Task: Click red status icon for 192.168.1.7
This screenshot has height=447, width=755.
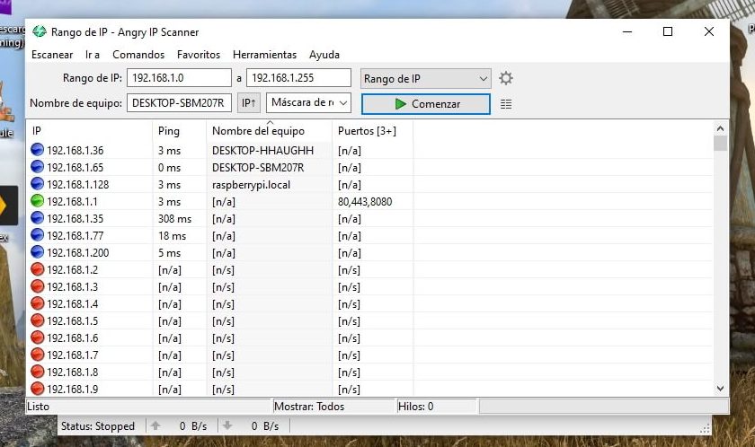Action: point(37,355)
